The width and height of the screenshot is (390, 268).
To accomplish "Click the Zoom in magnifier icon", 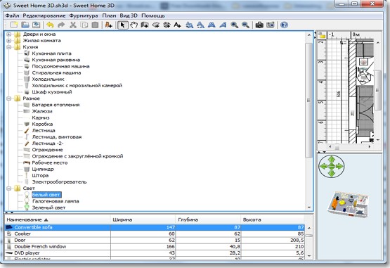I will pyautogui.click(x=234, y=25).
